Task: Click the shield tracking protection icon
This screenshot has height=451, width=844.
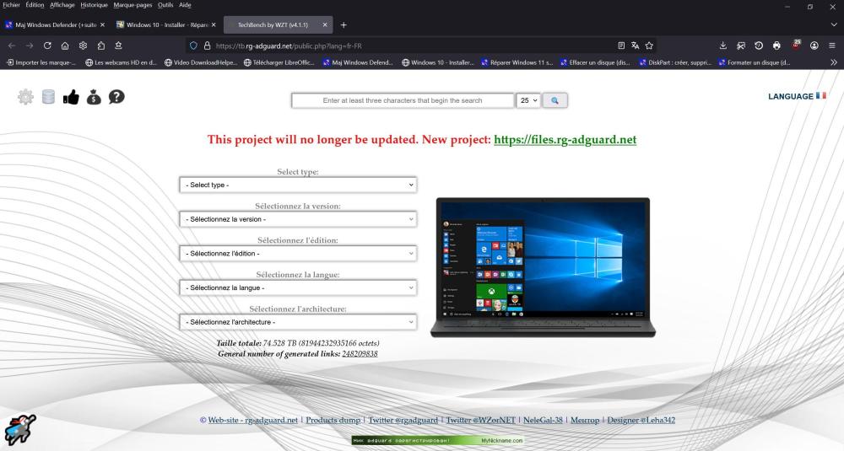Action: pyautogui.click(x=194, y=46)
